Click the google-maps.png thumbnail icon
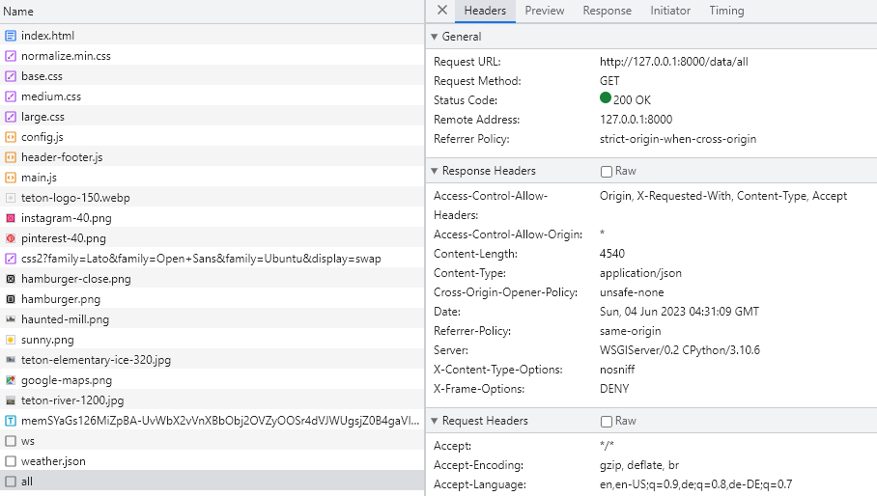Image resolution: width=877 pixels, height=496 pixels. (x=11, y=380)
